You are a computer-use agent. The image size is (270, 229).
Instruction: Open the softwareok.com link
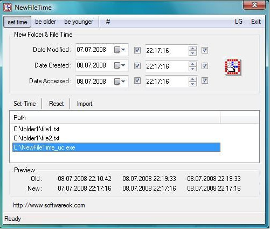pos(49,205)
